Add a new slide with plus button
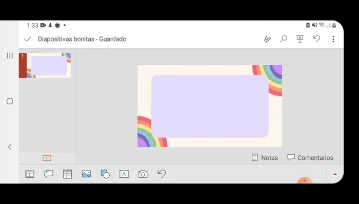Image resolution: width=359 pixels, height=204 pixels. [47, 158]
